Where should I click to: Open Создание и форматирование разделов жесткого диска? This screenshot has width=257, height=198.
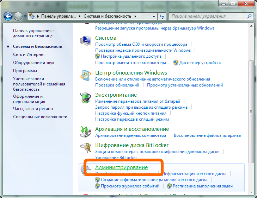[x=154, y=180]
